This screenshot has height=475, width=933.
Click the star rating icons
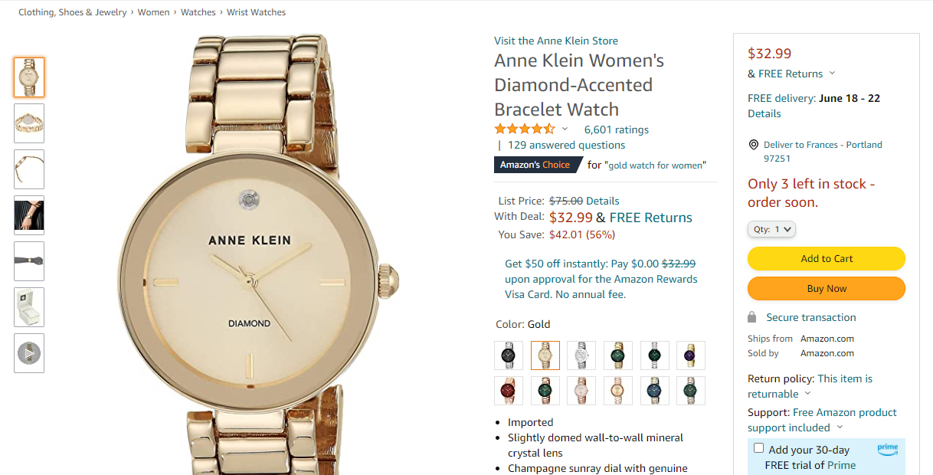pos(525,129)
